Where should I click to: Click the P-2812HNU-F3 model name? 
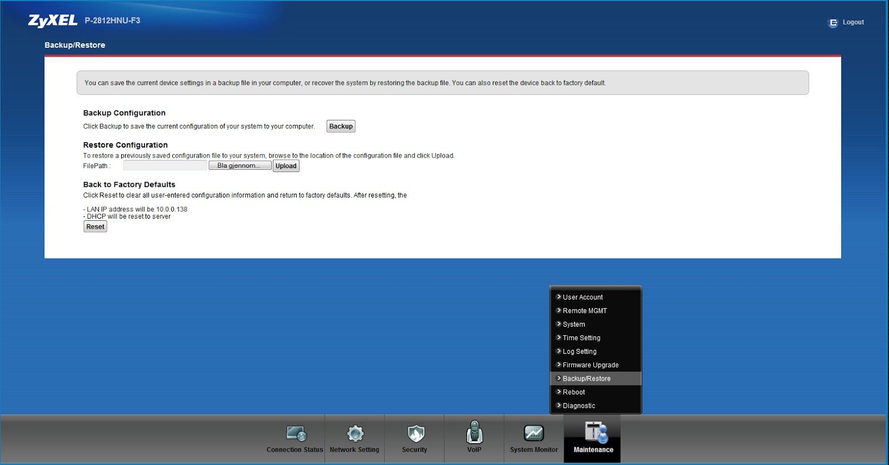pos(112,21)
